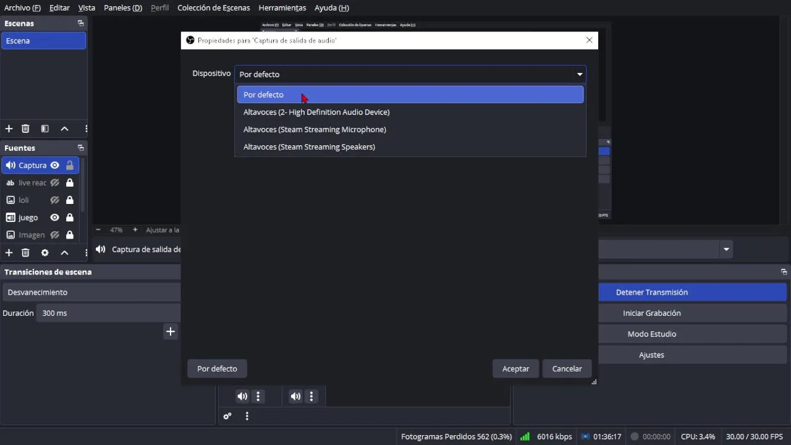Viewport: 791px width, 445px height.
Task: Enable Modo Estudio
Action: [652, 334]
